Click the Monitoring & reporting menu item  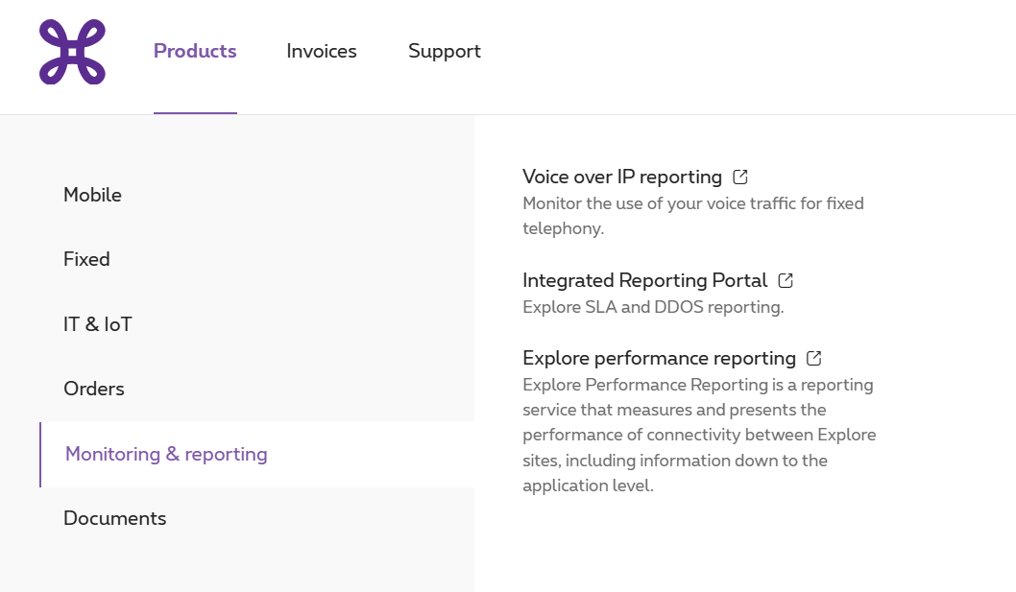point(166,454)
